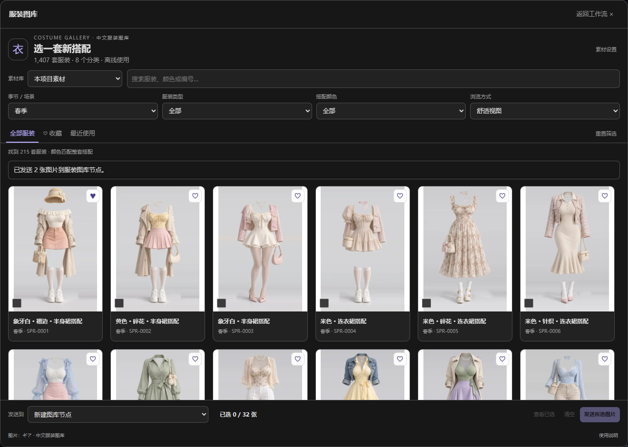Favorite the SPR-0003 outfit heart
Viewport: 628px width, 447px height.
297,196
